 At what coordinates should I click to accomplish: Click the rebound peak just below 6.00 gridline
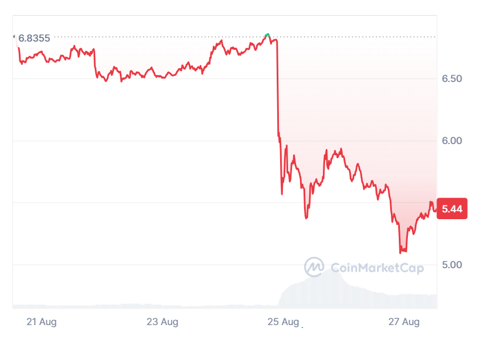pos(341,150)
